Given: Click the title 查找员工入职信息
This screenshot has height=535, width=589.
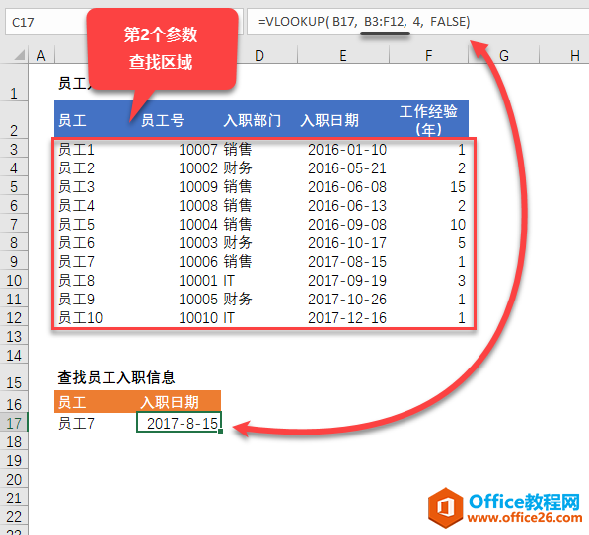Looking at the screenshot, I should (x=116, y=377).
